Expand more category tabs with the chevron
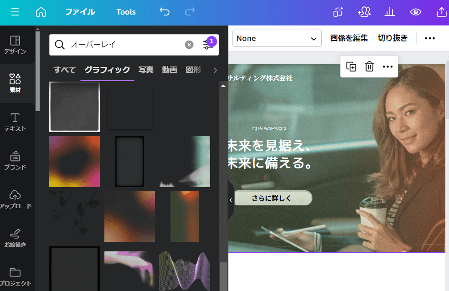This screenshot has height=291, width=449. (215, 70)
